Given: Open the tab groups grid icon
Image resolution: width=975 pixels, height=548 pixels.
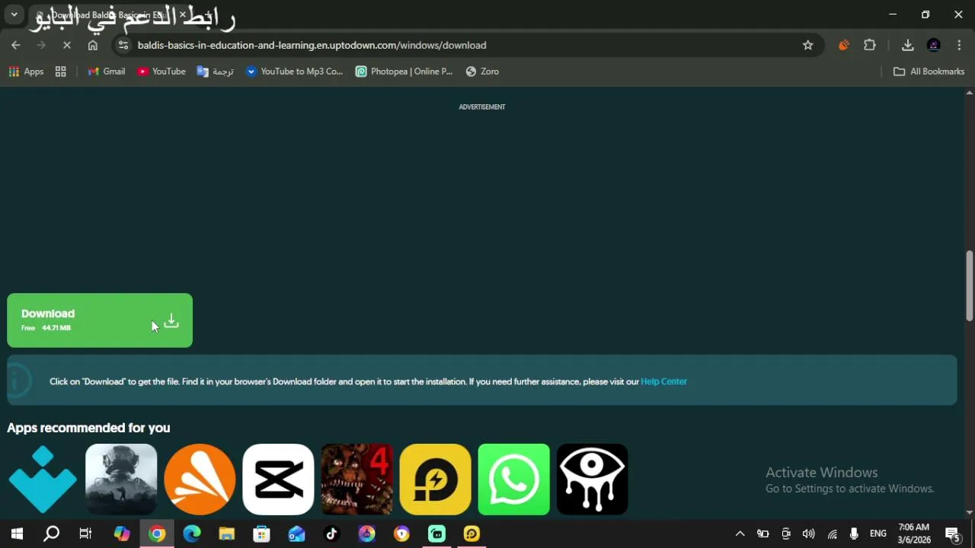Looking at the screenshot, I should click(61, 72).
